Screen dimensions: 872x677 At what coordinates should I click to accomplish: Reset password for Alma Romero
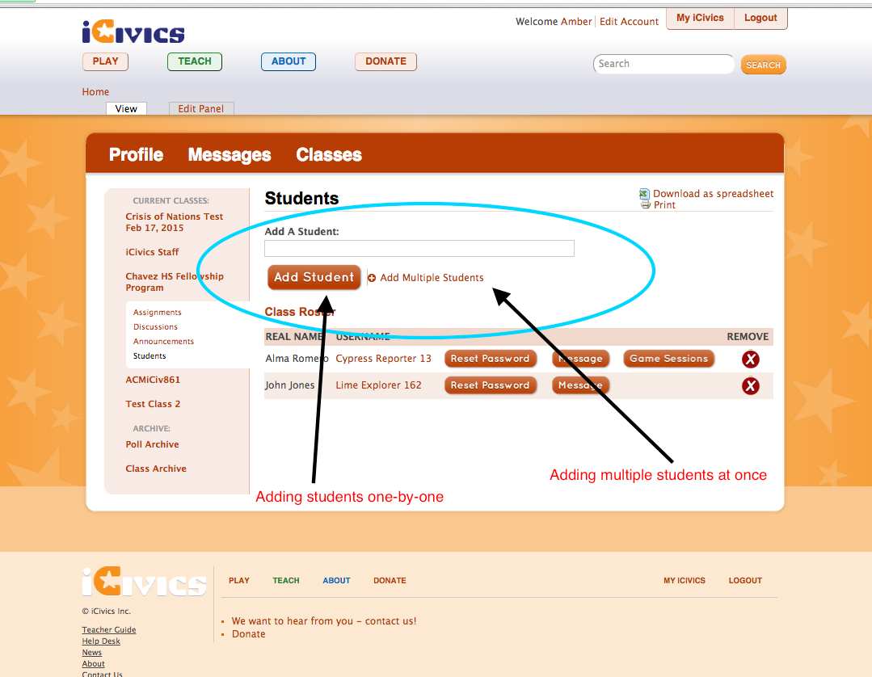[490, 359]
